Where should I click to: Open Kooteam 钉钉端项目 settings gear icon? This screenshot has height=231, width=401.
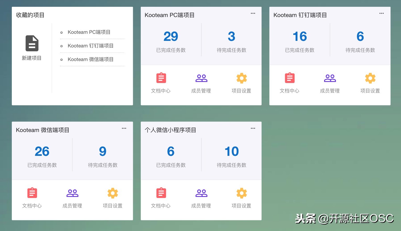(370, 78)
